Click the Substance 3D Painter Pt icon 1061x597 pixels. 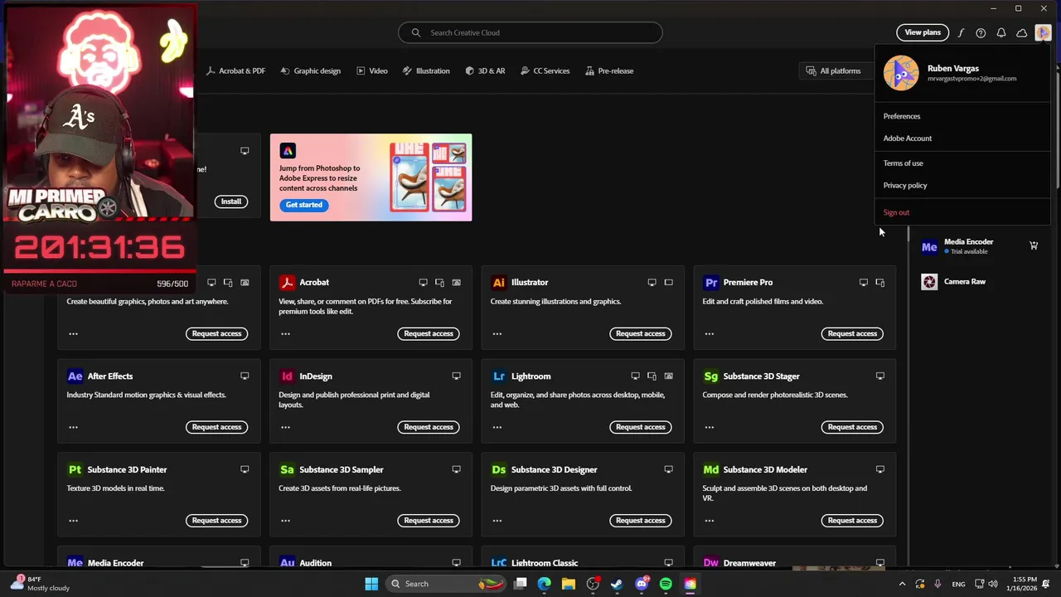pos(75,469)
